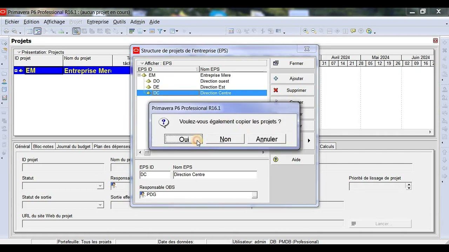Viewport: 449px width, 252px height.
Task: Click the Print icon in the toolbar
Action: click(x=6, y=31)
